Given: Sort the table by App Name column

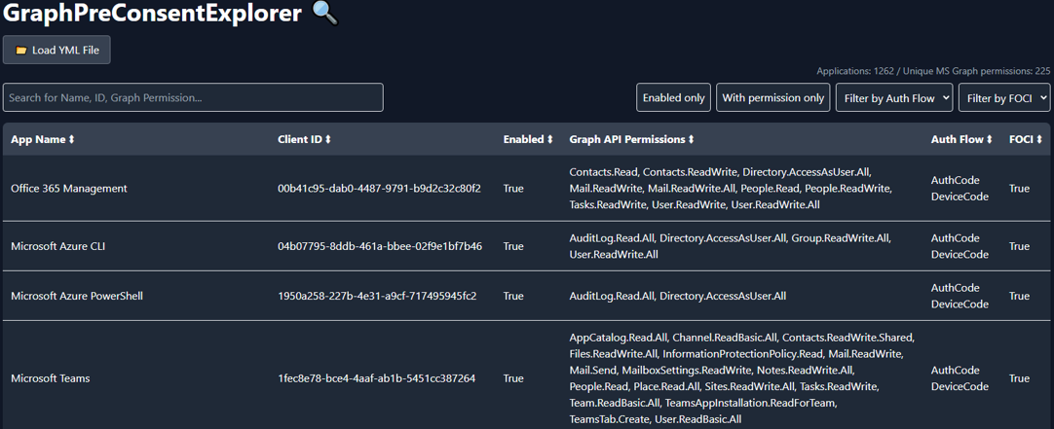Looking at the screenshot, I should (43, 140).
